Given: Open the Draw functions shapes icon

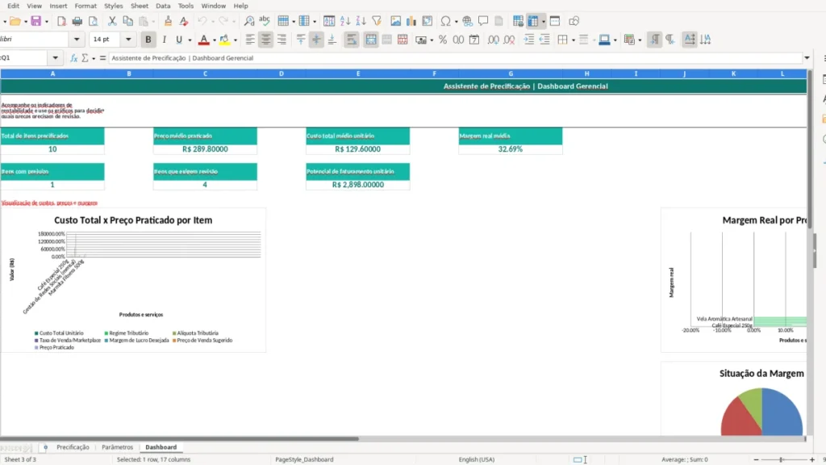Looking at the screenshot, I should click(x=574, y=21).
